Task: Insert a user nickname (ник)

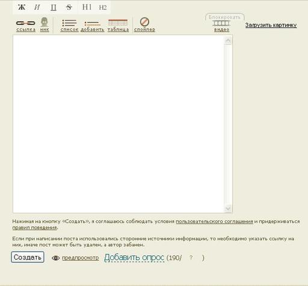Action: tap(45, 25)
